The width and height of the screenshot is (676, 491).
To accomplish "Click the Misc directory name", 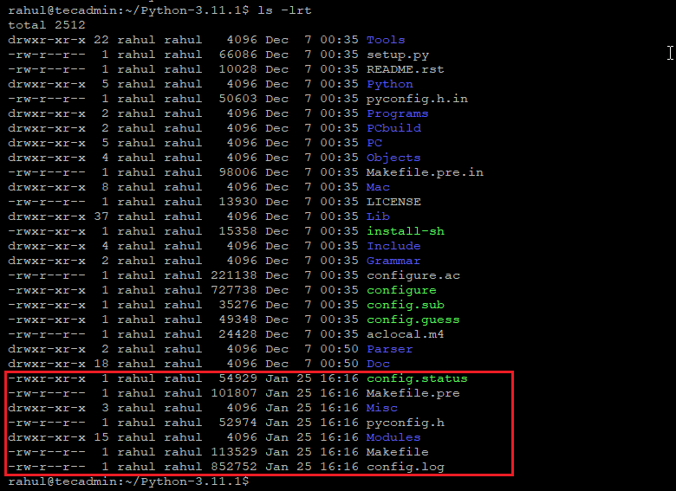I will [382, 408].
